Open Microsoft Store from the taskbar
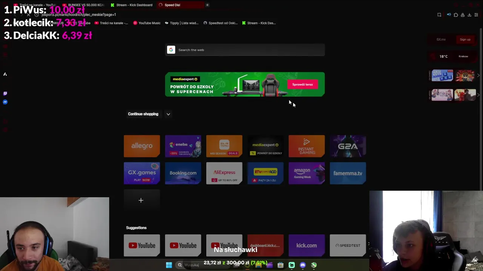The height and width of the screenshot is (271, 483). point(280,265)
